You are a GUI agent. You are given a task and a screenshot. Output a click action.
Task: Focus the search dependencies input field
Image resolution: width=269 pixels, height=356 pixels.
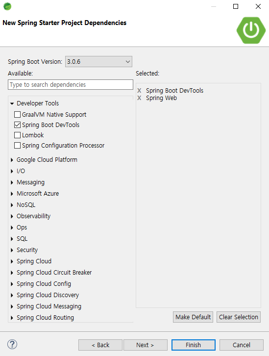[71, 85]
